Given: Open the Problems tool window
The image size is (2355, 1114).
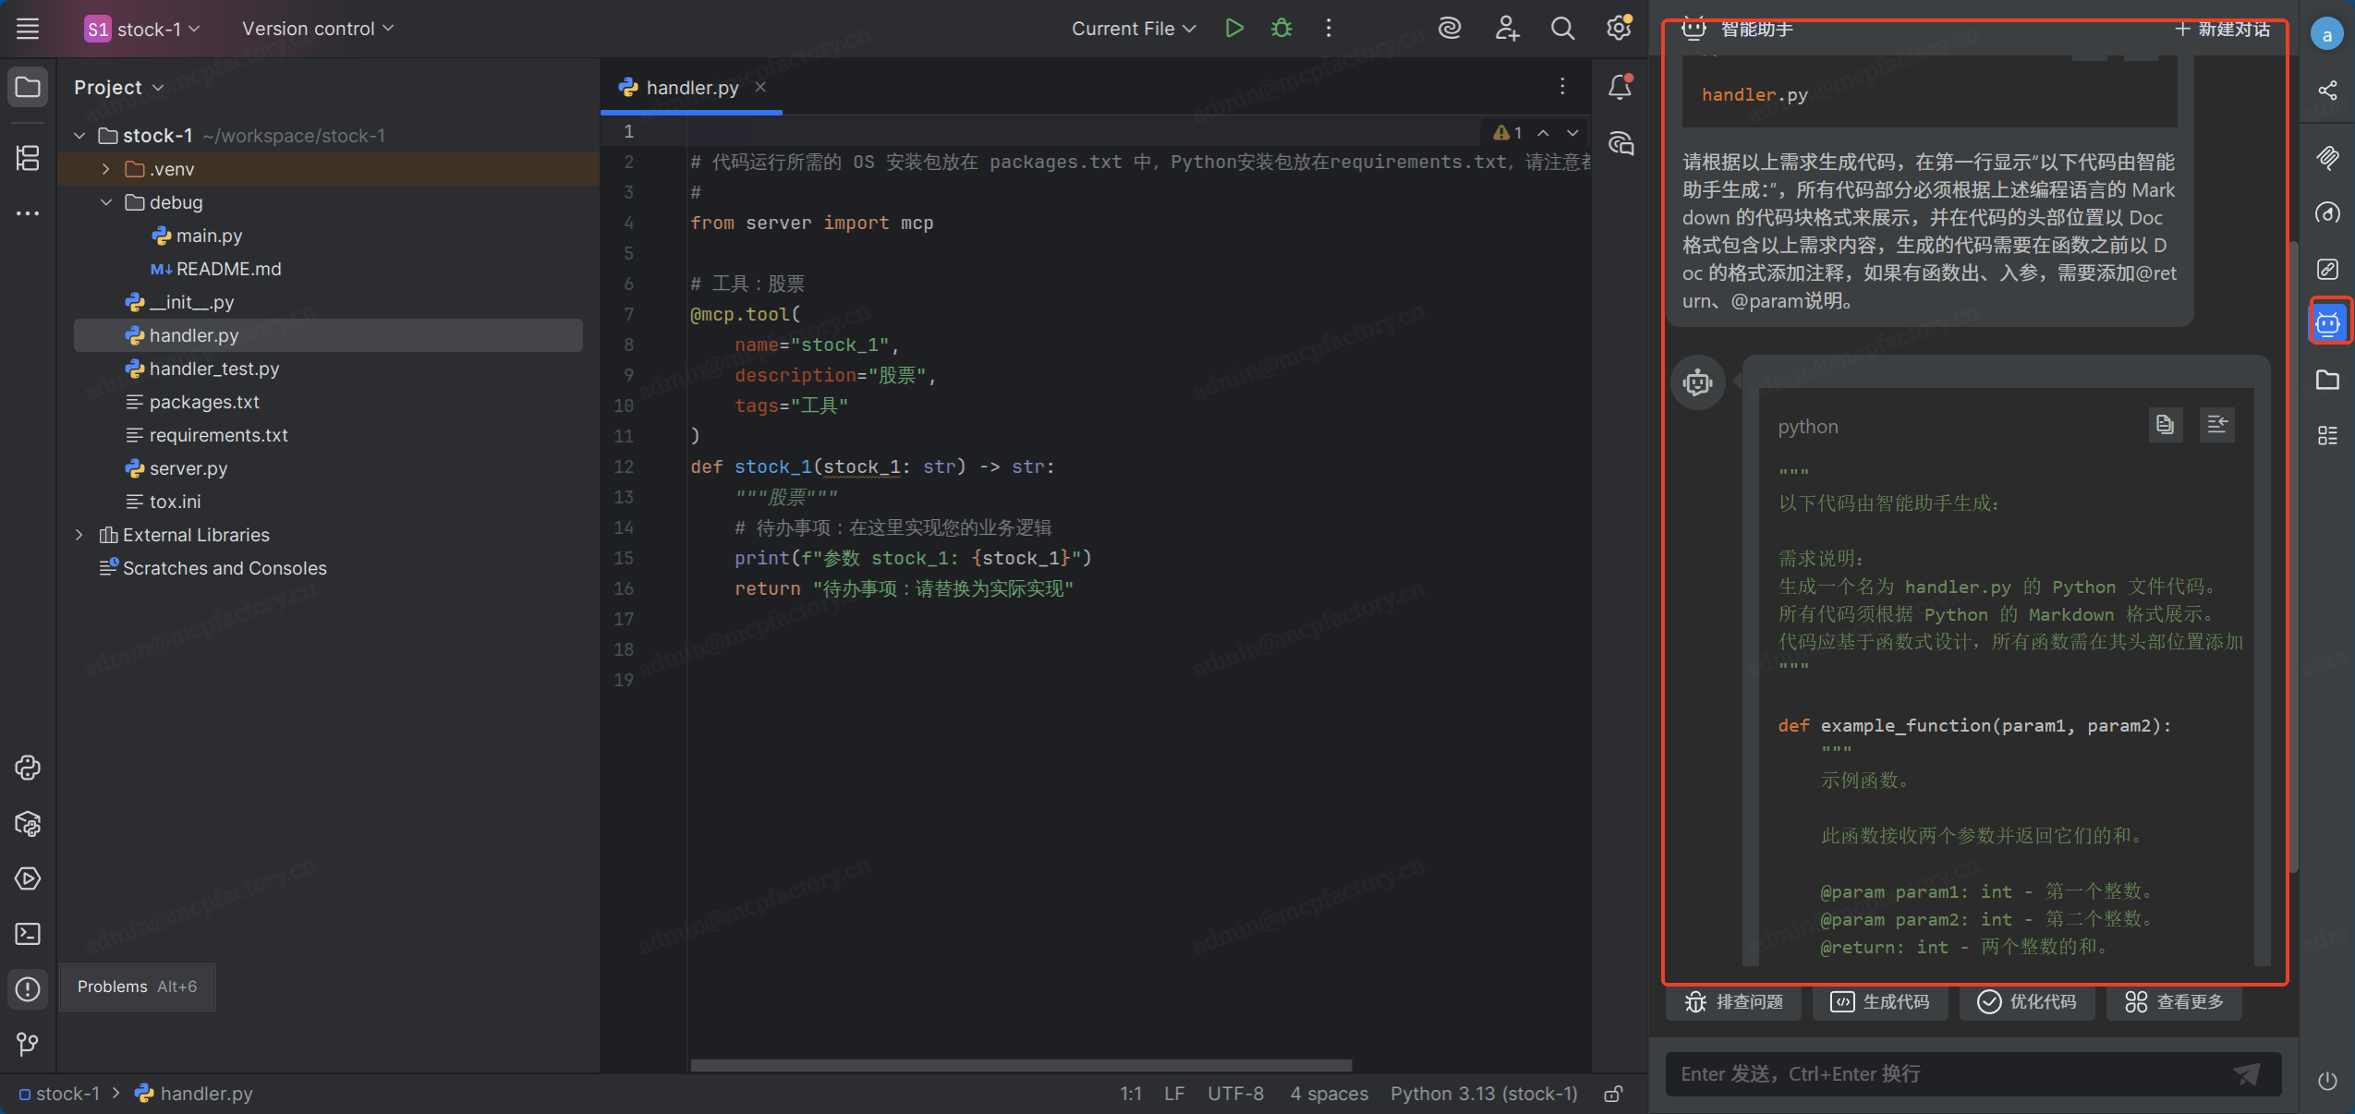Looking at the screenshot, I should click(28, 989).
